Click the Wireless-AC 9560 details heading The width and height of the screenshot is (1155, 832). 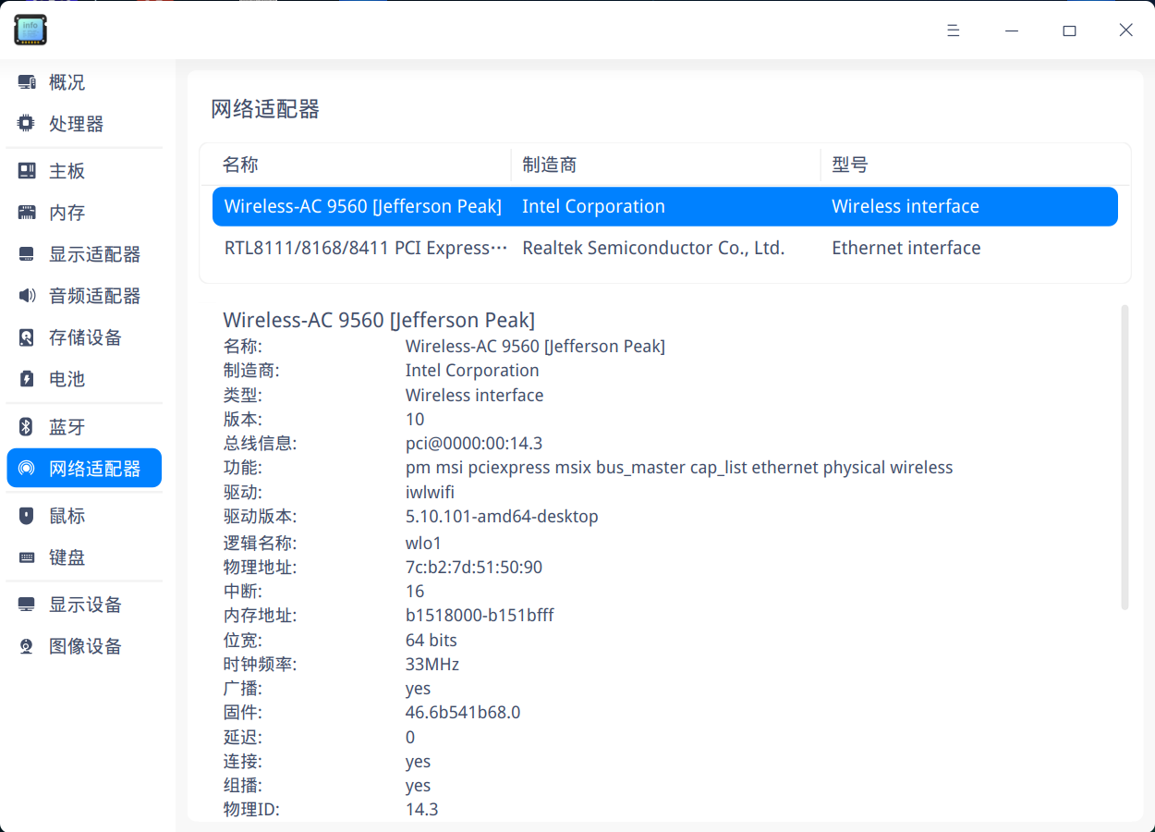click(x=379, y=320)
